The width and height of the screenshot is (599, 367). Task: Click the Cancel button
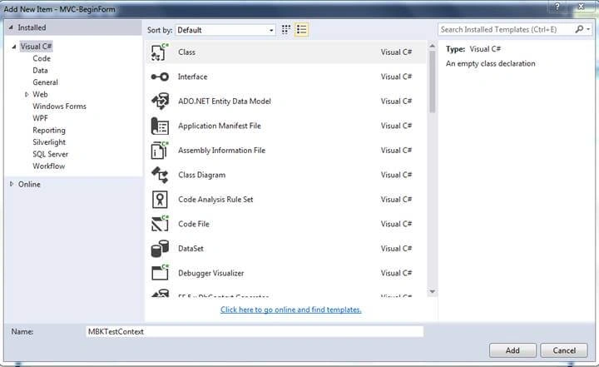point(564,350)
